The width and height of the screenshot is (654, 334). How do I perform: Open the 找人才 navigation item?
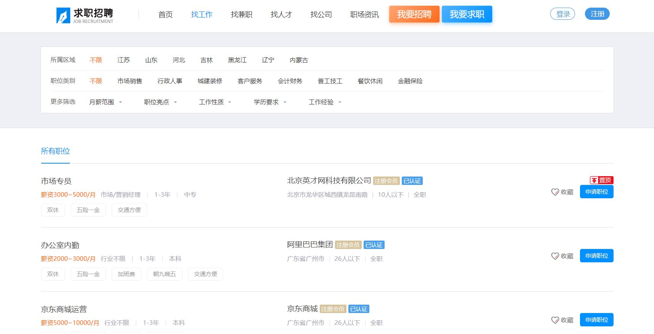[x=281, y=15]
